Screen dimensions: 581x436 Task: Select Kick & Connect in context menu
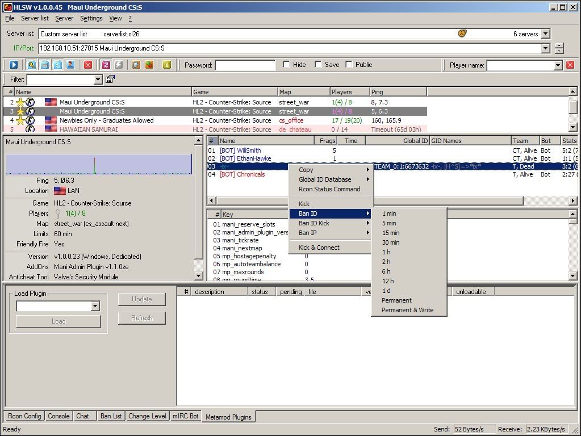(319, 248)
